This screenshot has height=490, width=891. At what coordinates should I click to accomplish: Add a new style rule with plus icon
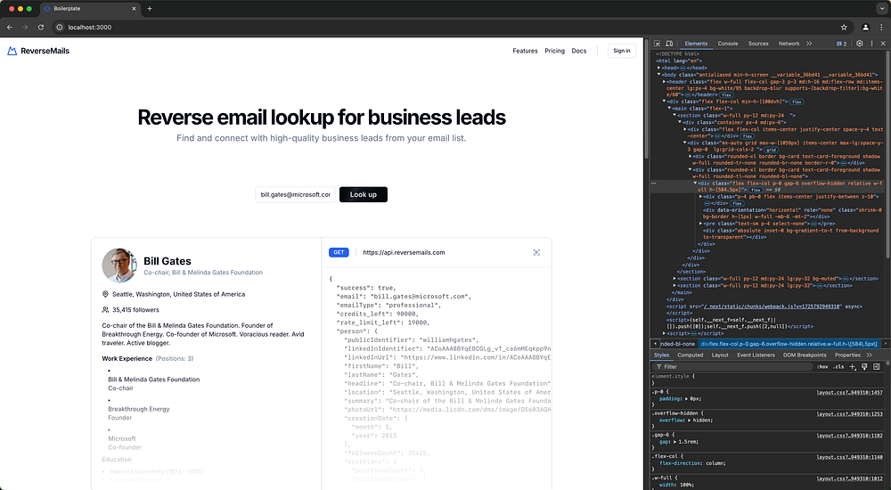[853, 367]
